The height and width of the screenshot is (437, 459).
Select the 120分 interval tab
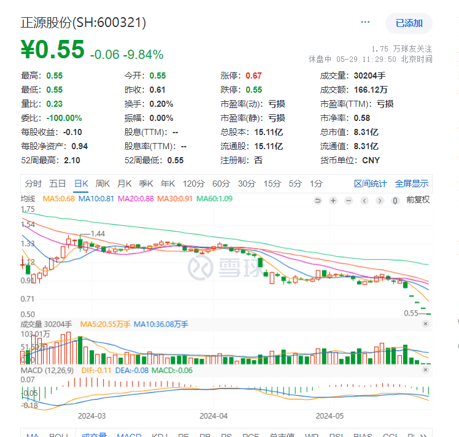pyautogui.click(x=194, y=184)
